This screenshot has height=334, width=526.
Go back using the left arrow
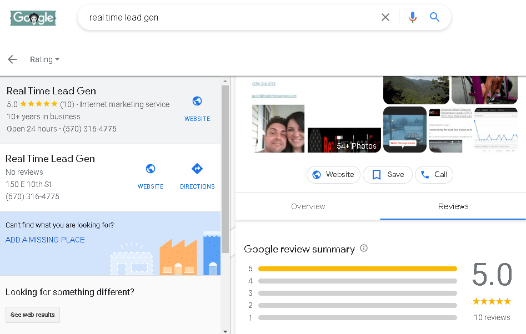(x=12, y=59)
